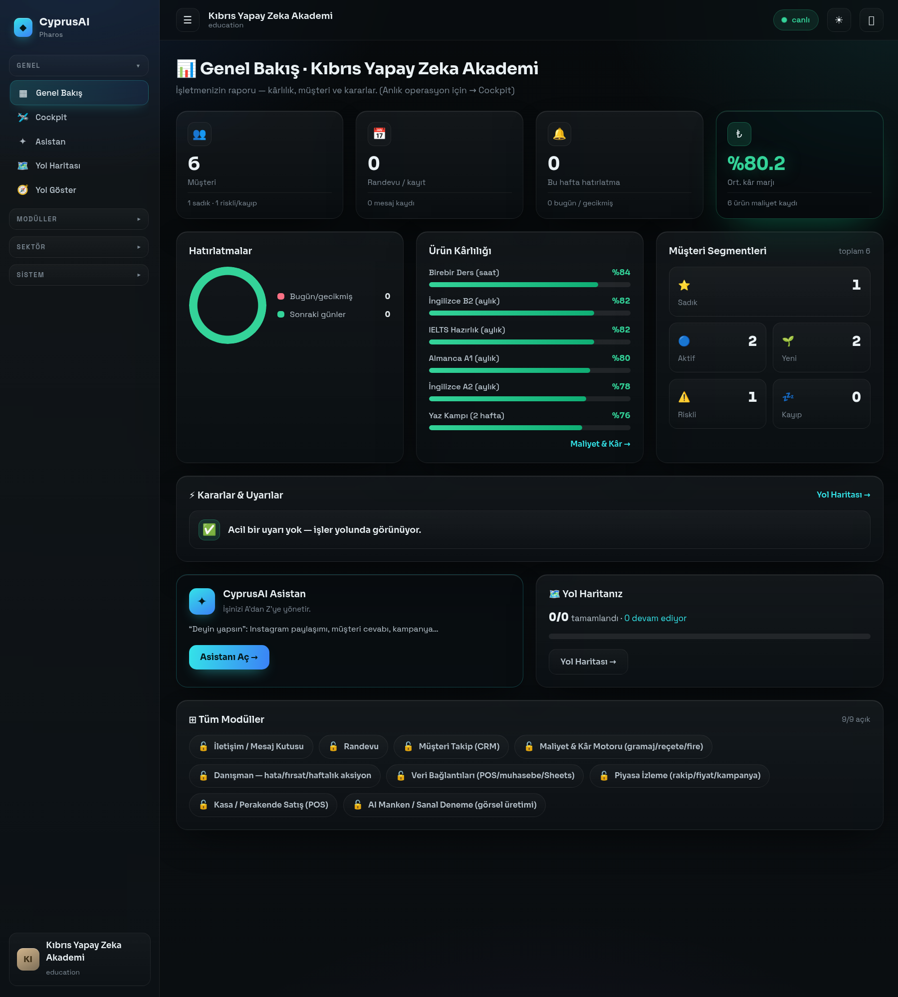Click the IELTS Hazırlık (aylık) row label
The image size is (898, 997).
coord(467,330)
